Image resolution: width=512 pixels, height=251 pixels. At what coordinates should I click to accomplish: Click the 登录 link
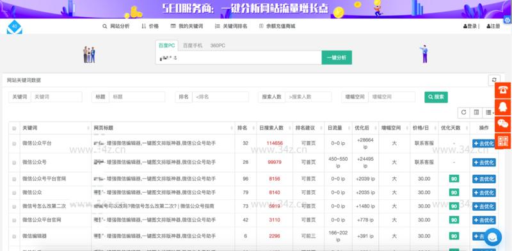(470, 26)
